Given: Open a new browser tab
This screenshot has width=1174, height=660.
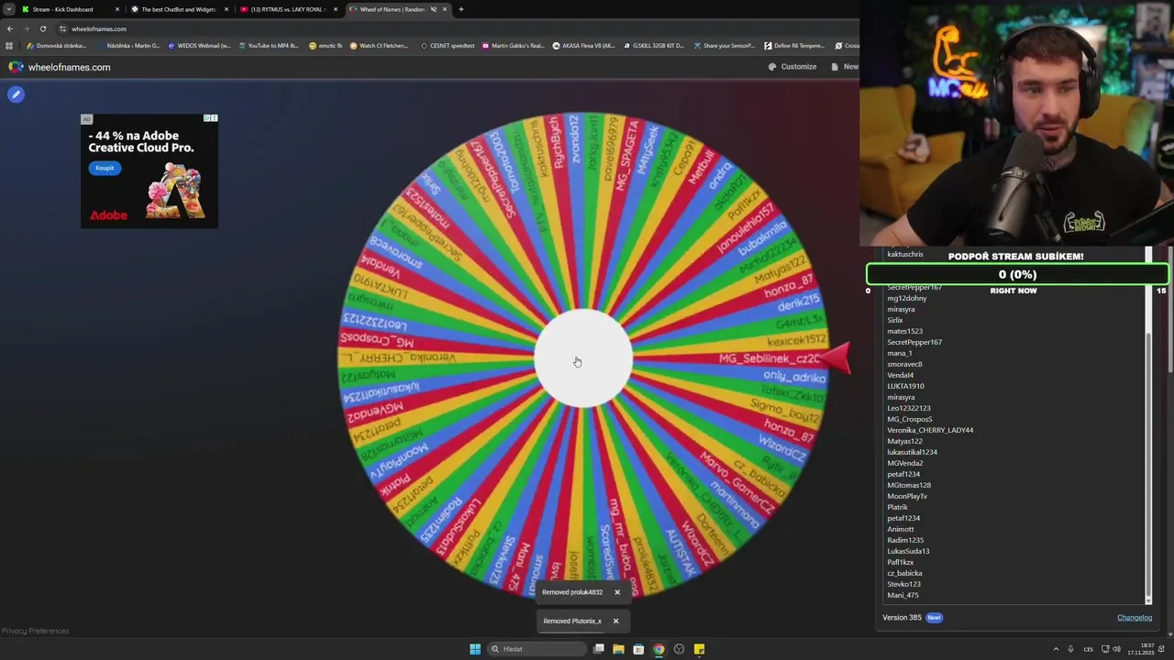Looking at the screenshot, I should point(460,9).
